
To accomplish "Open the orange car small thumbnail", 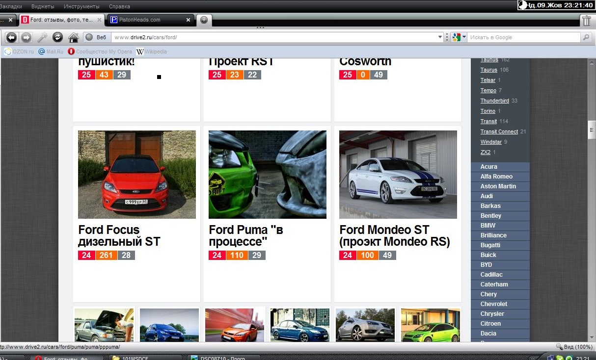I will (x=235, y=325).
